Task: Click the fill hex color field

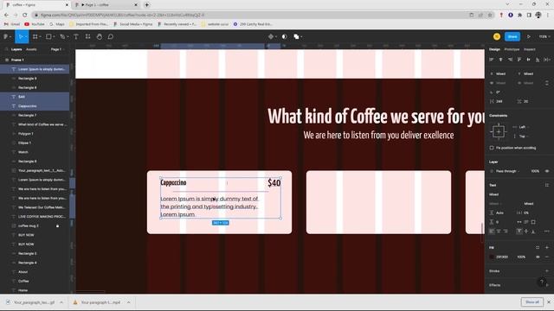Action: pyautogui.click(x=502, y=257)
